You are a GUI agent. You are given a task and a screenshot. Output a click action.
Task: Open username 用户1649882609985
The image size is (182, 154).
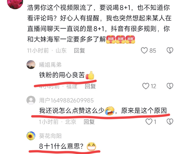pyautogui.click(x=66, y=100)
